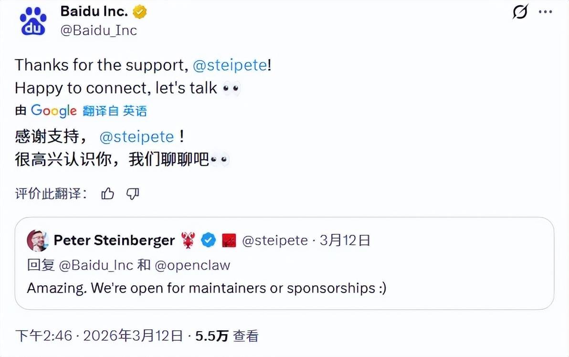Open the Baidu Inc. display name

(95, 12)
